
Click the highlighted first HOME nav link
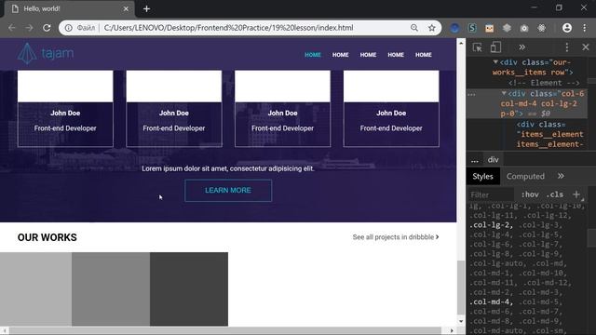tap(313, 55)
